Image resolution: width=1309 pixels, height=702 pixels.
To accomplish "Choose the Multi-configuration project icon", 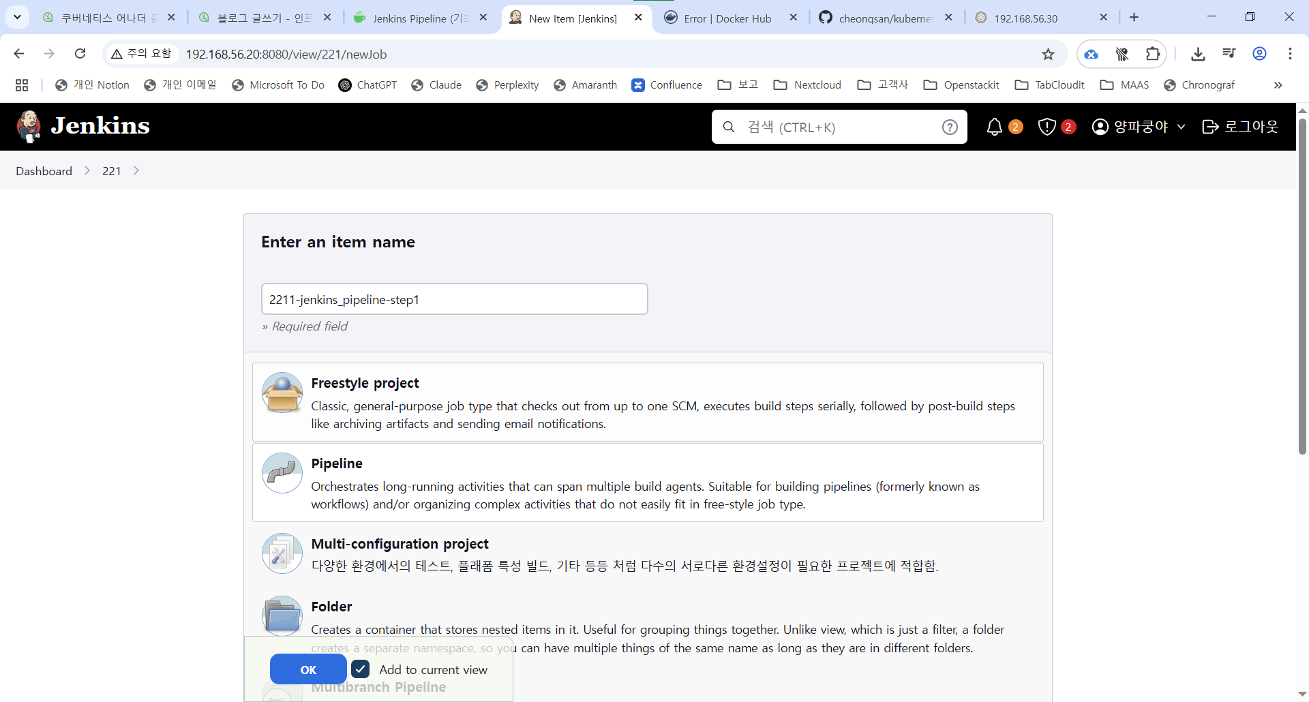I will coord(282,553).
